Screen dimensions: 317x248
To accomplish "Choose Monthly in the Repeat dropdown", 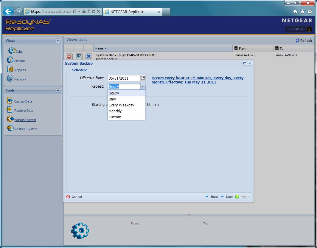I will coord(115,111).
